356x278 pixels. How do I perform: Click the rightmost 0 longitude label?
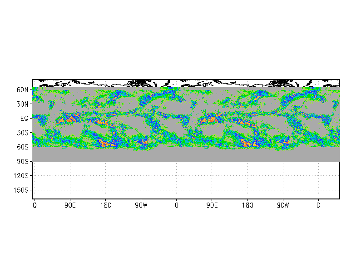click(319, 205)
